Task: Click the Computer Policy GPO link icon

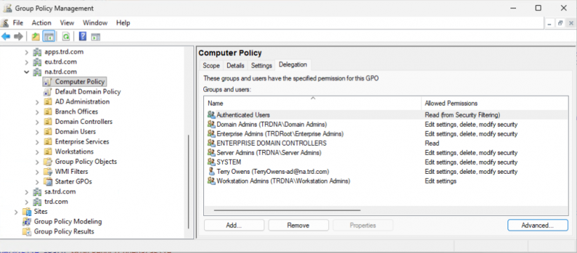Action: 48,81
